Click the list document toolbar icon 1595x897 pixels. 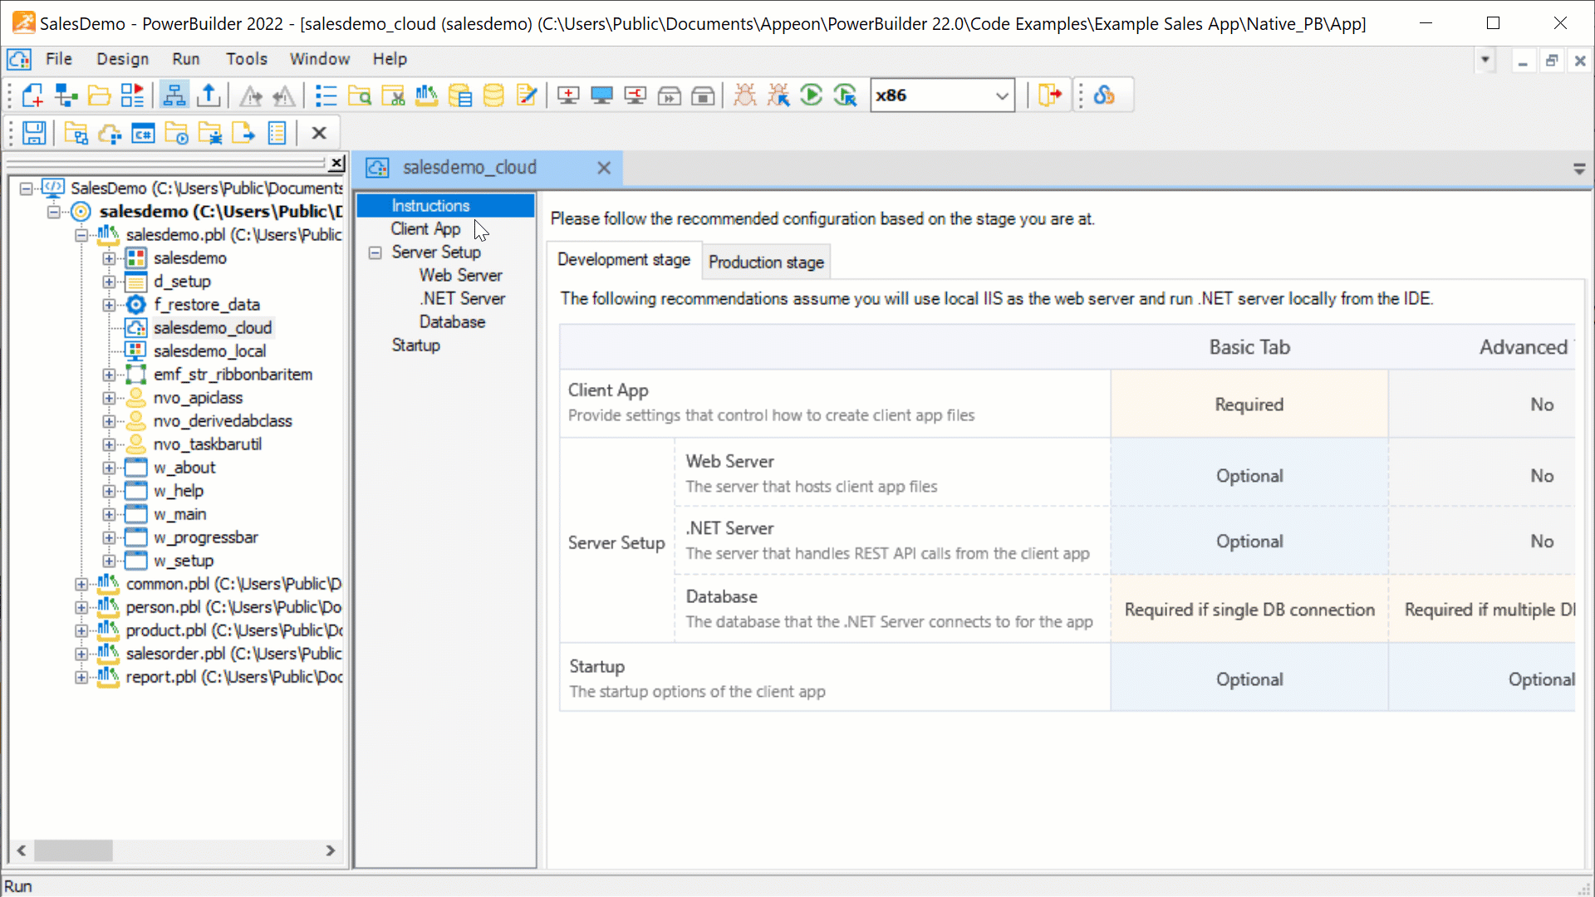pos(277,133)
